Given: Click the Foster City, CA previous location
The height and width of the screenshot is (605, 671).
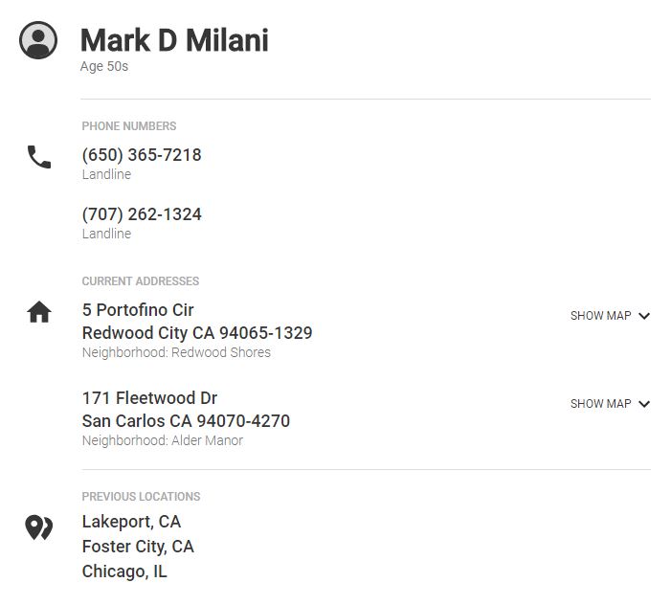Looking at the screenshot, I should tap(138, 547).
